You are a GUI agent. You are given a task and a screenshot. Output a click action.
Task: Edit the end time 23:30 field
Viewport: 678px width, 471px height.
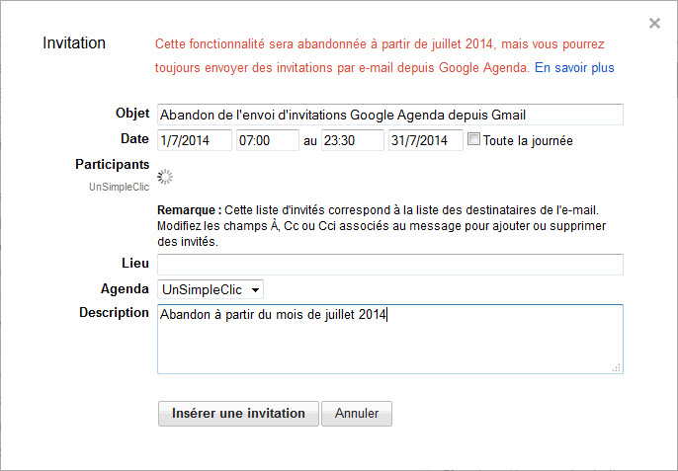353,140
